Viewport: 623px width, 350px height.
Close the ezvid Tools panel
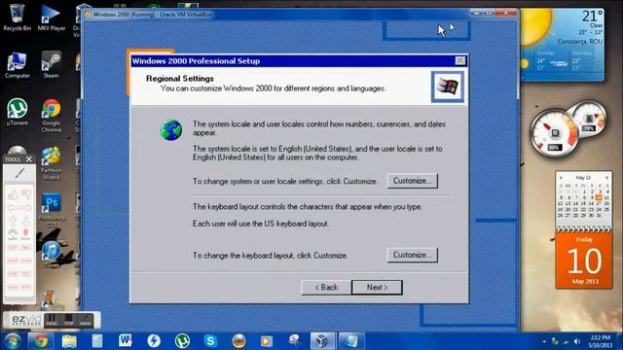(28, 159)
